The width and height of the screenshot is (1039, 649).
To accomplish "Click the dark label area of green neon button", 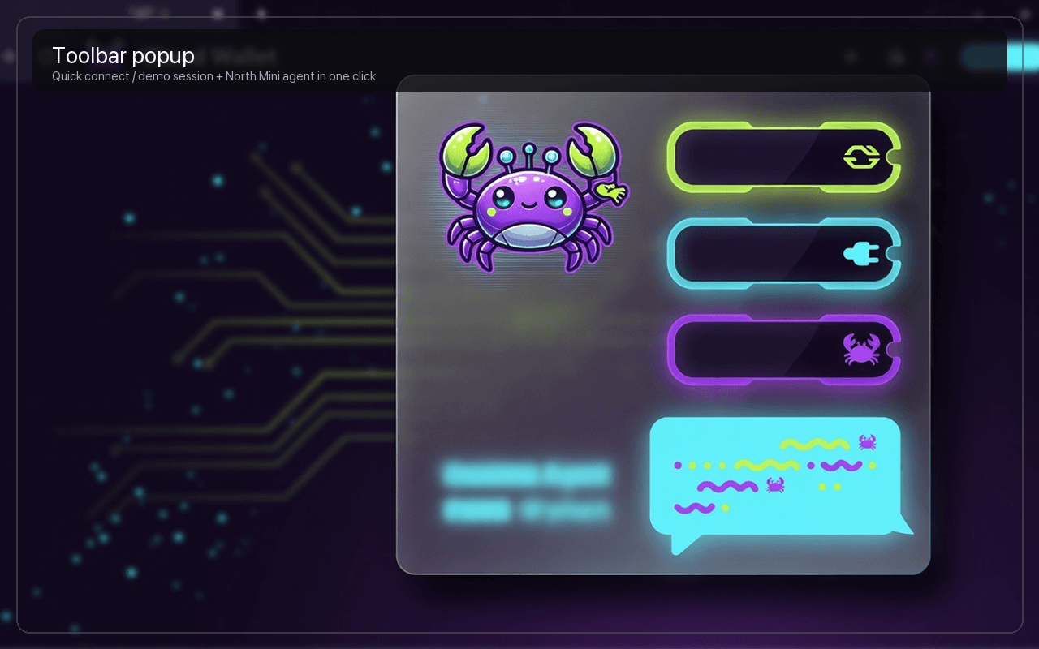I will (757, 157).
